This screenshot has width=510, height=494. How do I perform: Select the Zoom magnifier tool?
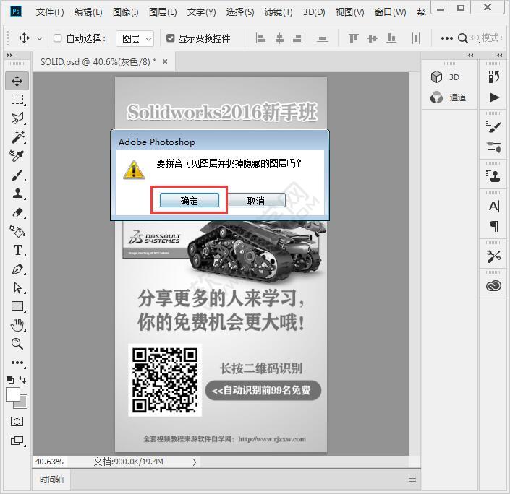click(x=17, y=344)
